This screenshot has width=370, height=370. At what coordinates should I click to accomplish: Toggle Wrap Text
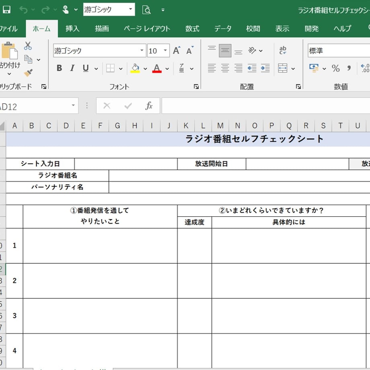click(x=282, y=50)
